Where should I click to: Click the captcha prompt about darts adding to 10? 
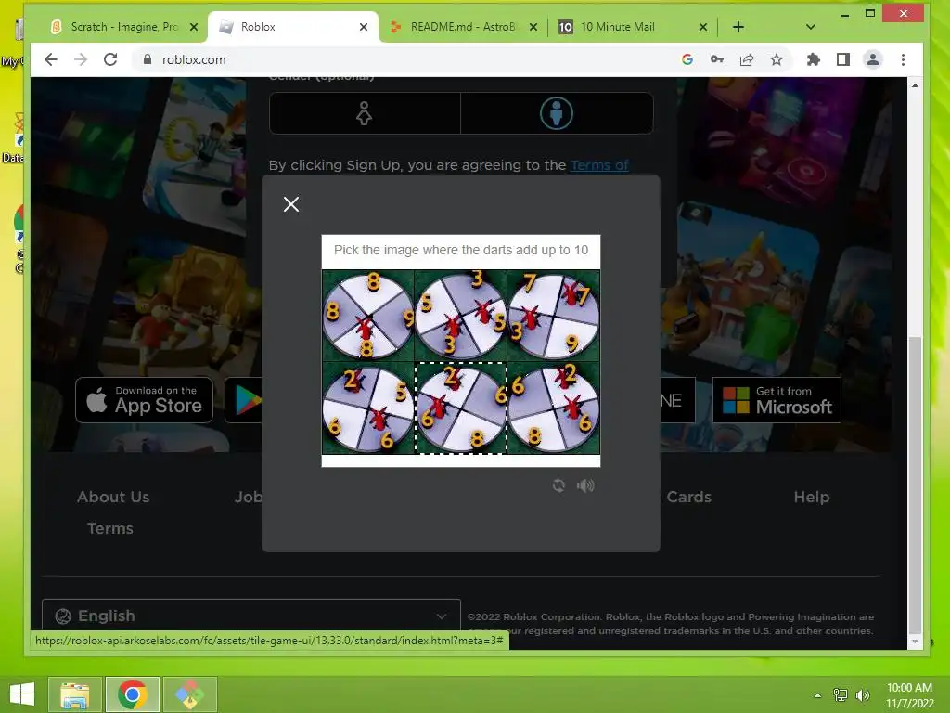coord(460,250)
